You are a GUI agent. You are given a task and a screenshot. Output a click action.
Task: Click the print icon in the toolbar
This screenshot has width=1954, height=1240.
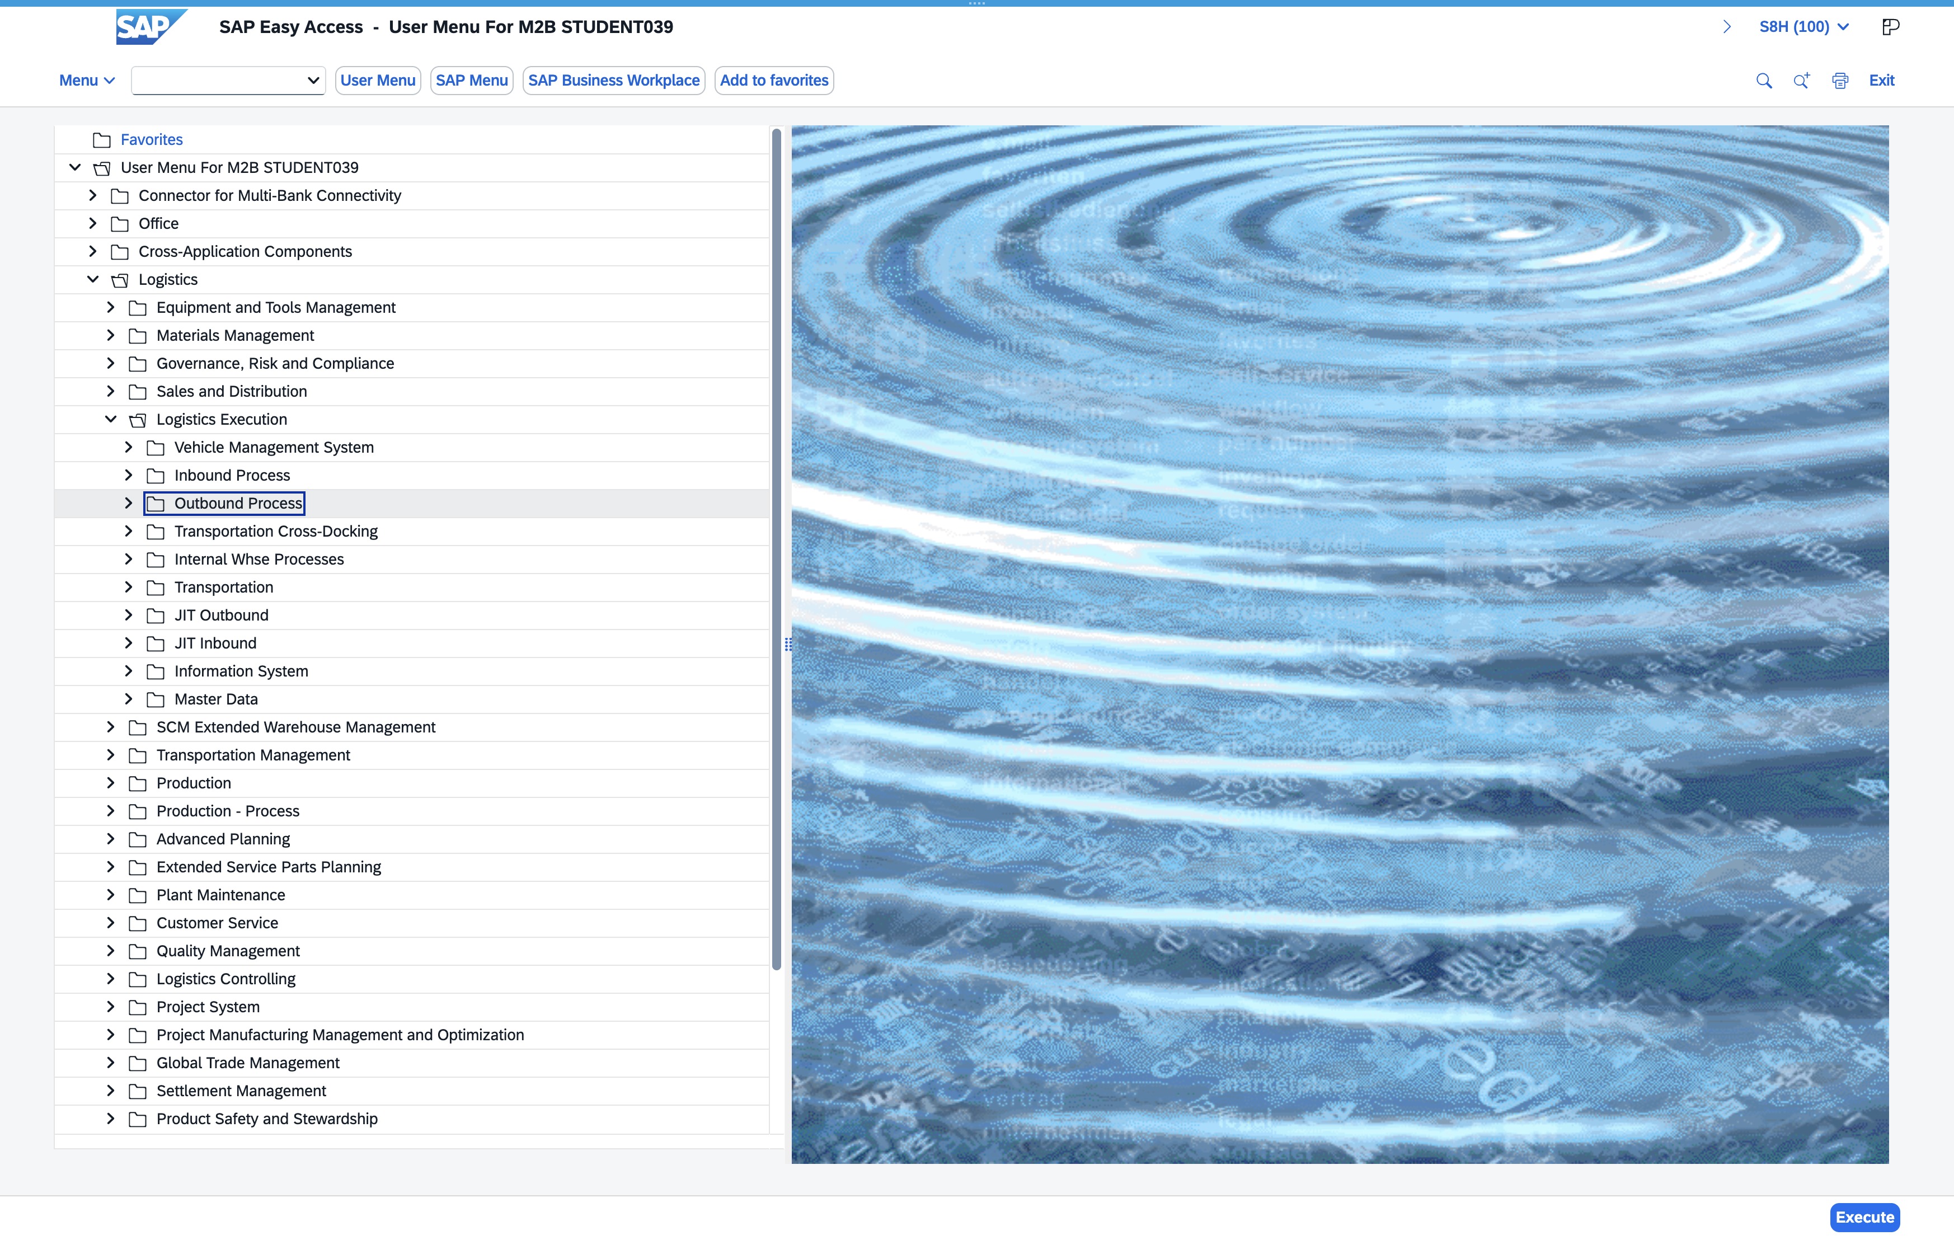click(x=1840, y=81)
